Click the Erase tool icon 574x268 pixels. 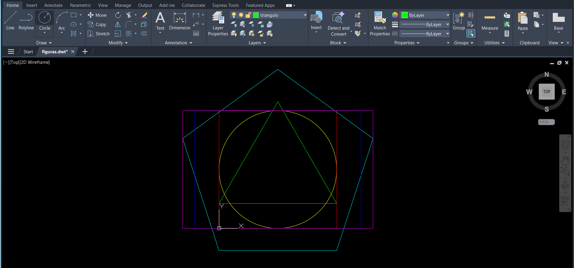(144, 15)
